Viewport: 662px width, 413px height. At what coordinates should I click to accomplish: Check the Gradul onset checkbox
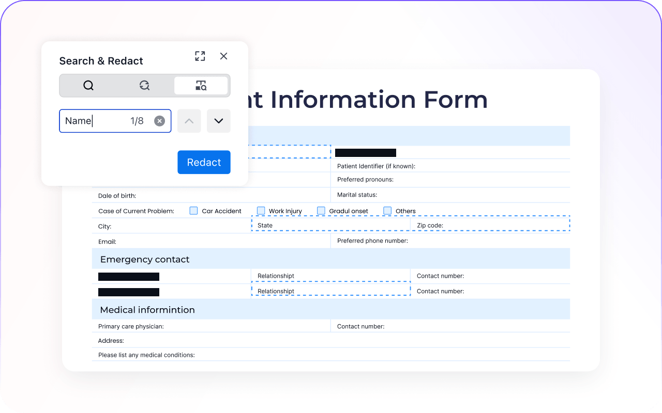pyautogui.click(x=321, y=211)
